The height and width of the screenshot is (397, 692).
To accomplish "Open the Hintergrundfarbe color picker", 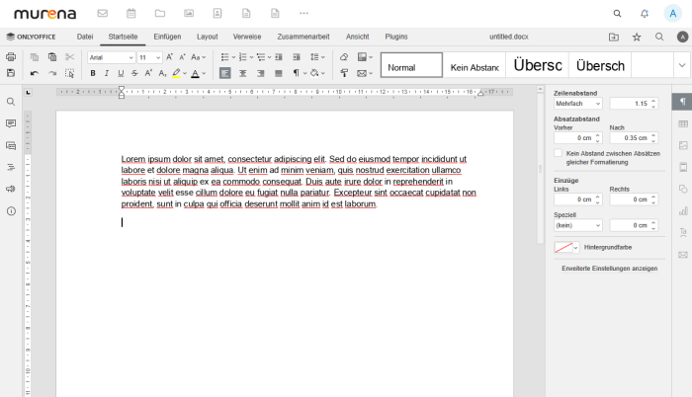I will (566, 247).
